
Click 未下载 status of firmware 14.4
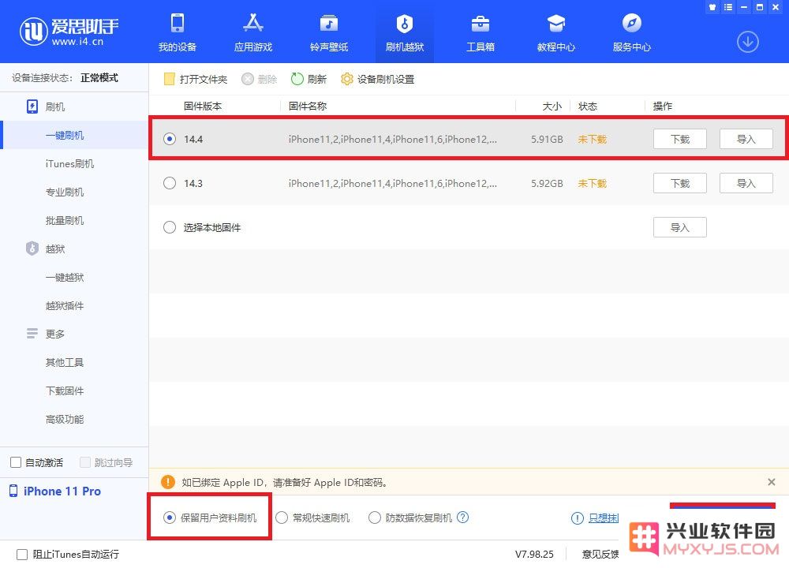click(x=593, y=140)
